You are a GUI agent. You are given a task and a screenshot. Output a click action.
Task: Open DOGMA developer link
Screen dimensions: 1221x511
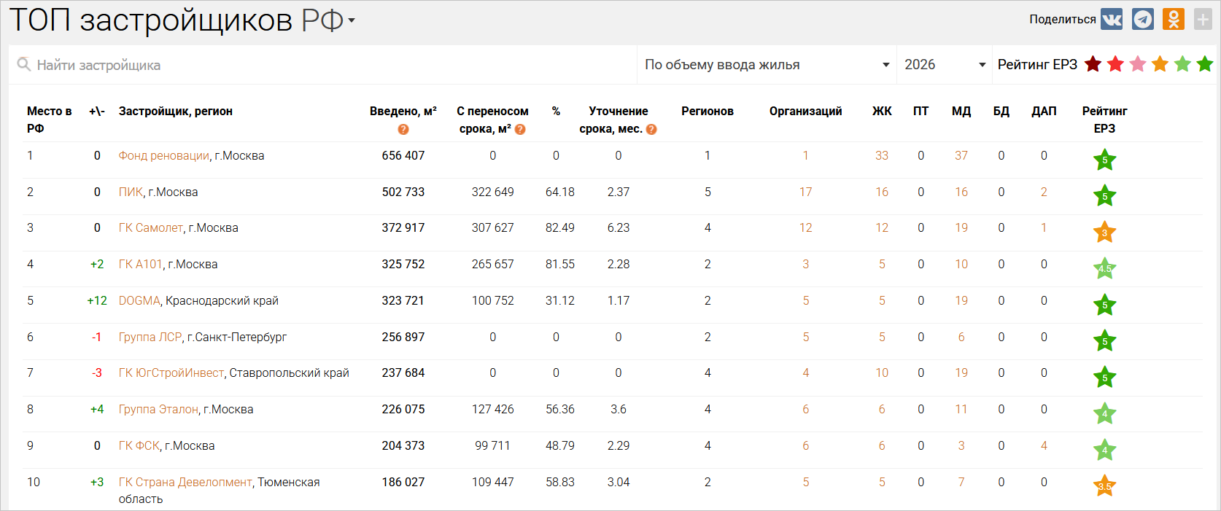pos(139,300)
